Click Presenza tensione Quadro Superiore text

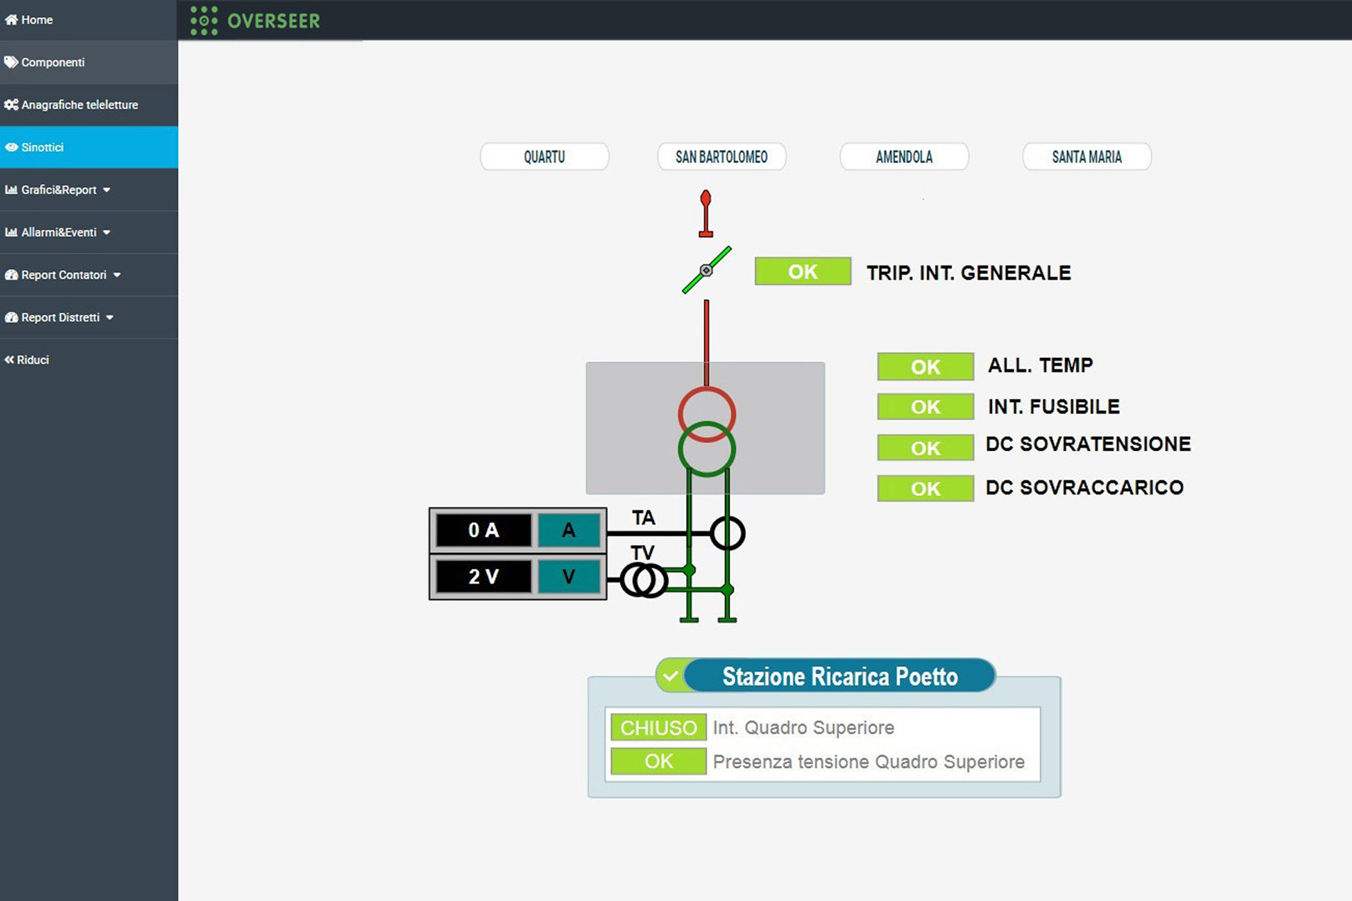tap(869, 762)
